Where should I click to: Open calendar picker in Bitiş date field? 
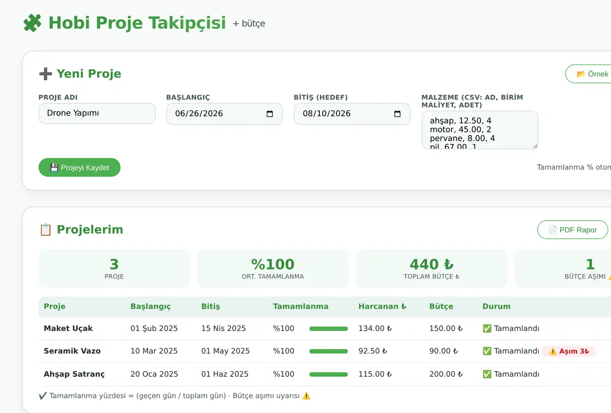[398, 114]
